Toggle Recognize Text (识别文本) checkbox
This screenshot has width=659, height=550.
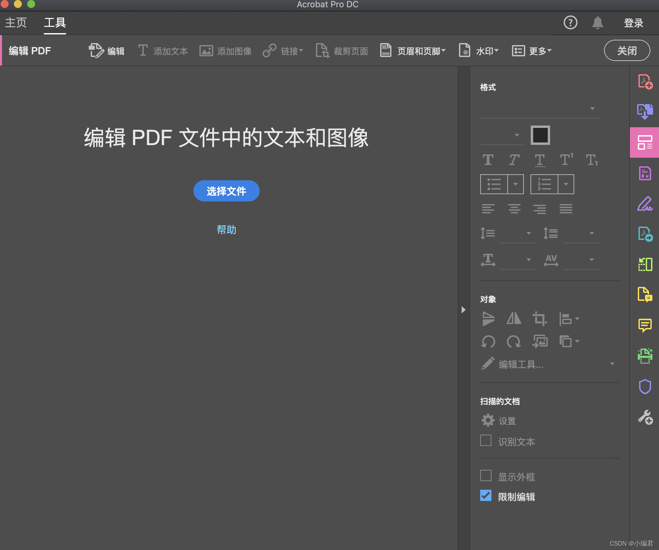point(486,441)
